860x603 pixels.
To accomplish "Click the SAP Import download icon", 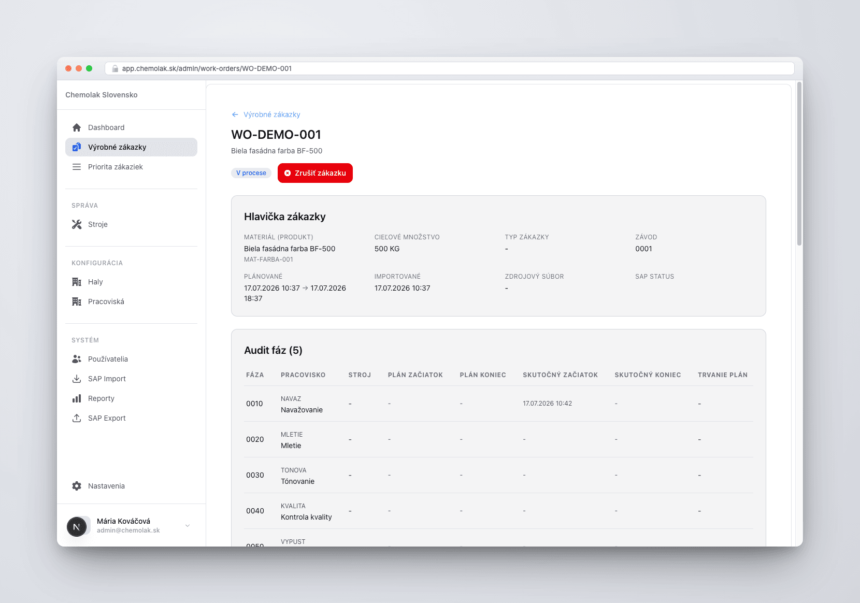I will (77, 379).
